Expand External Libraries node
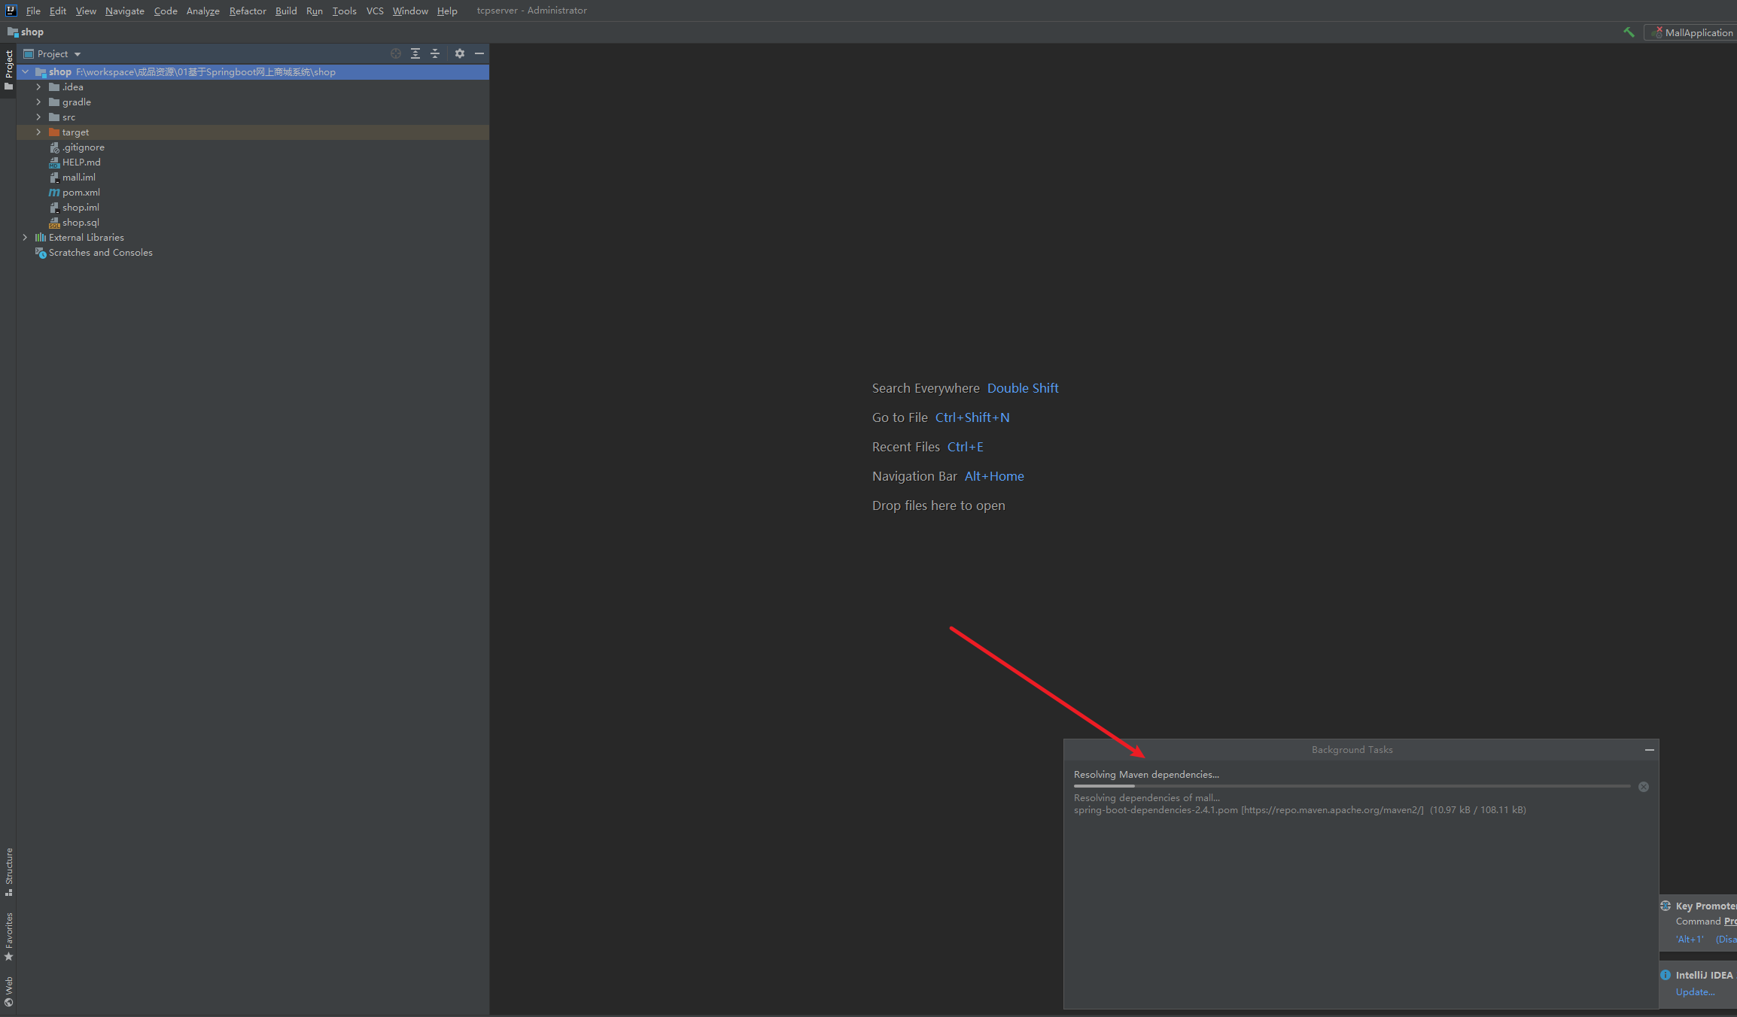 click(x=26, y=238)
